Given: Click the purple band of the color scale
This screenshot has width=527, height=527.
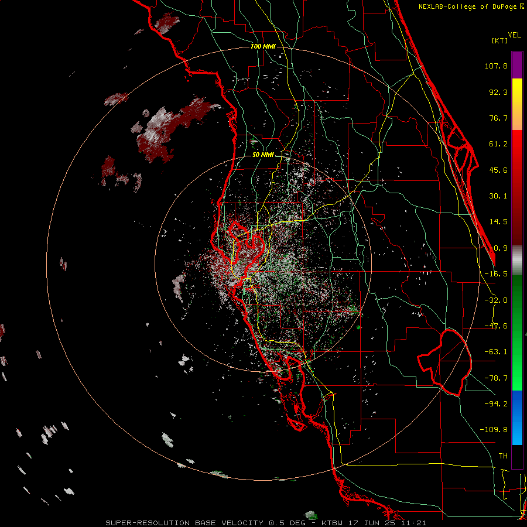Looking at the screenshot, I should click(x=517, y=65).
